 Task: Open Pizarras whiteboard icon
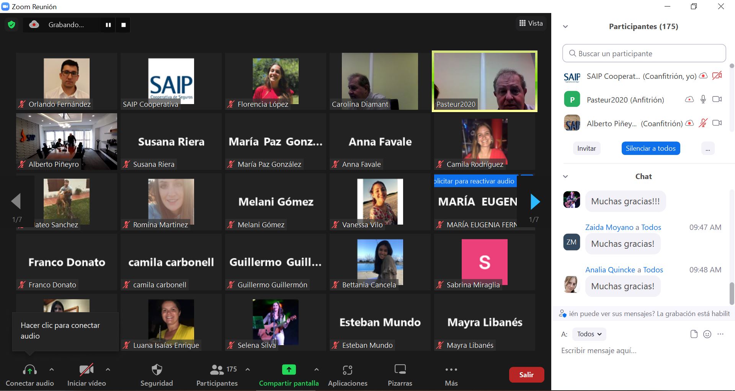pyautogui.click(x=400, y=370)
